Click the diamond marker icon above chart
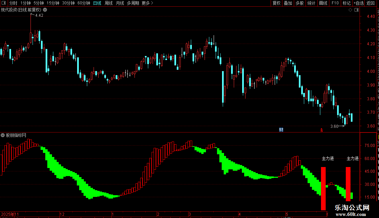Screen dimensions: 379x218 click(350, 10)
